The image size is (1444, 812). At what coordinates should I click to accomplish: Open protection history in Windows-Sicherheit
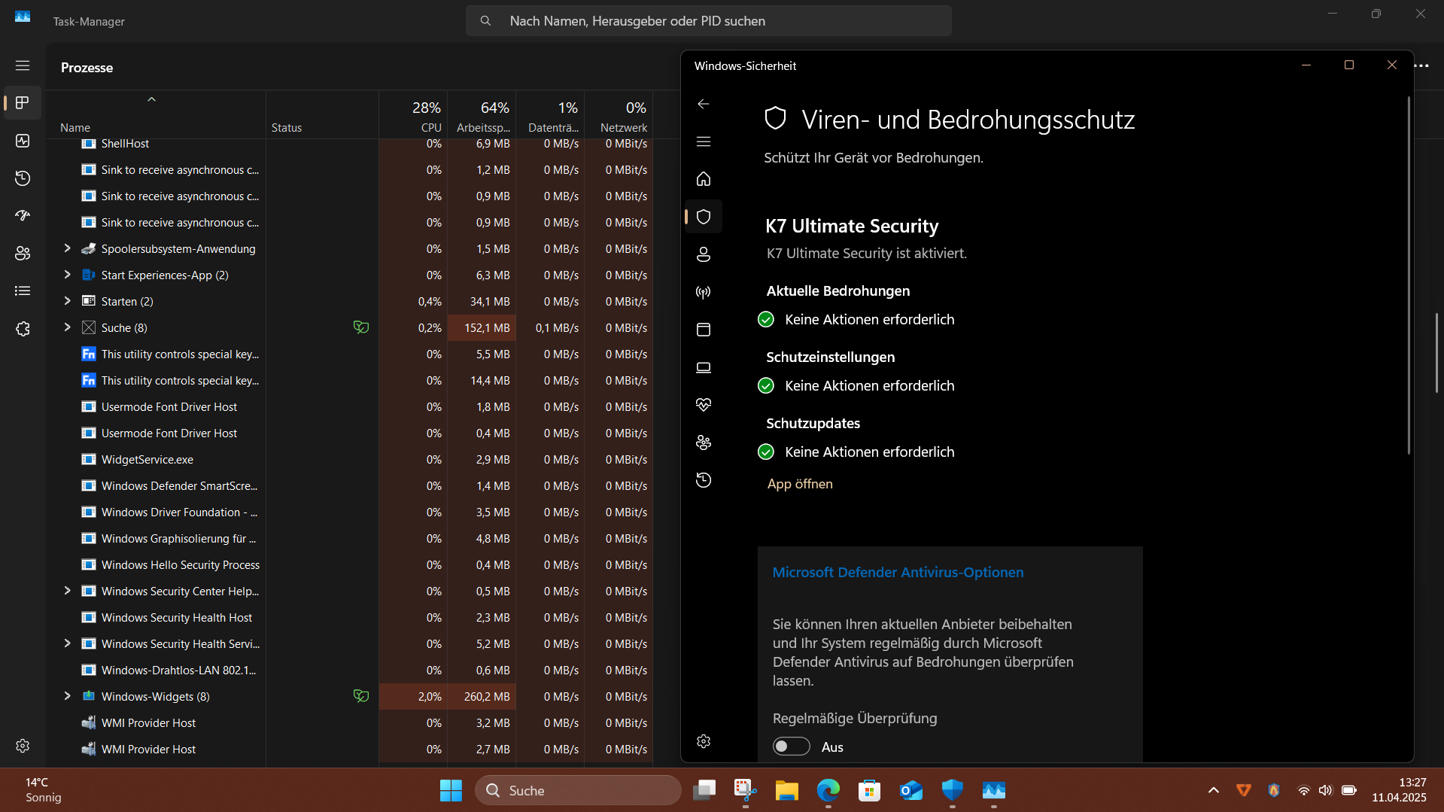[704, 480]
